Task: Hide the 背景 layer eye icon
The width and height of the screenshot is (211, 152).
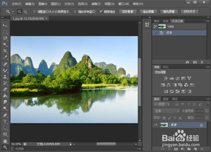Action: pyautogui.click(x=156, y=125)
